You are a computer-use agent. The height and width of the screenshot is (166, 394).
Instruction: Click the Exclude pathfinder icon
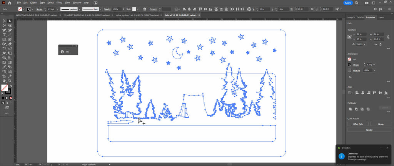point(368,109)
